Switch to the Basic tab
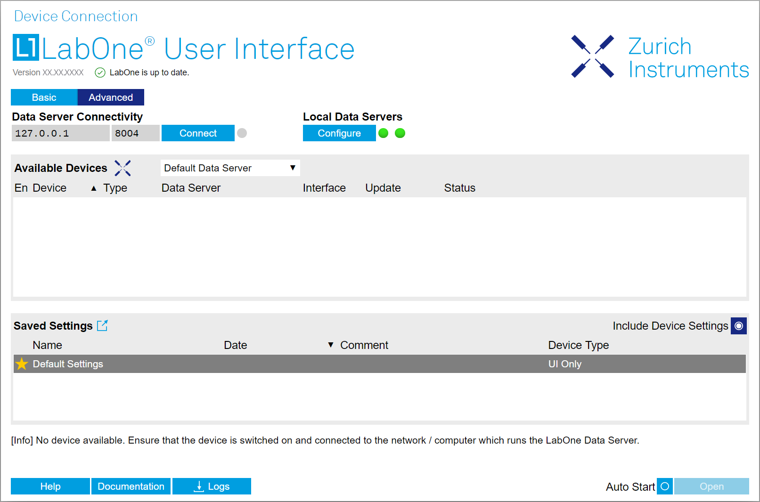 (x=44, y=97)
